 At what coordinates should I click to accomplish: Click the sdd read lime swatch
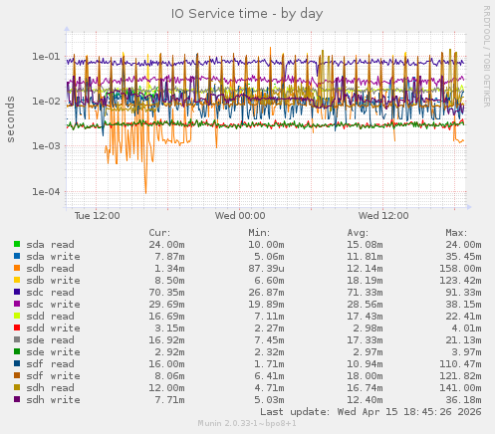click(17, 316)
